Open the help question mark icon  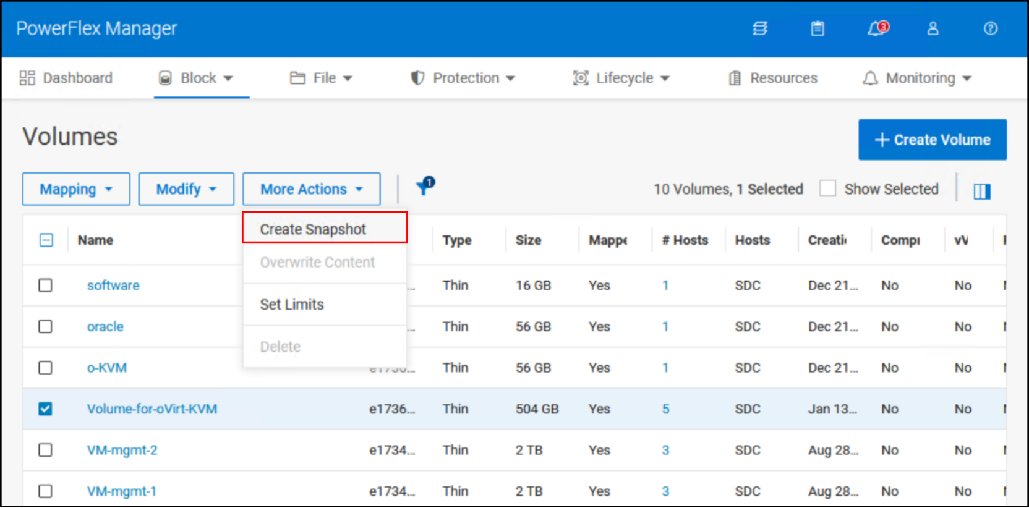991,28
